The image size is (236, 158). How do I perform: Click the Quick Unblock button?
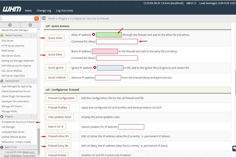[x=57, y=77]
